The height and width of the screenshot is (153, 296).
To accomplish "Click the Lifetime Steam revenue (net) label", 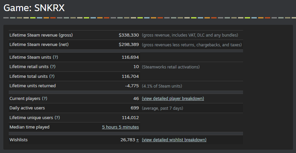I will pos(39,45).
